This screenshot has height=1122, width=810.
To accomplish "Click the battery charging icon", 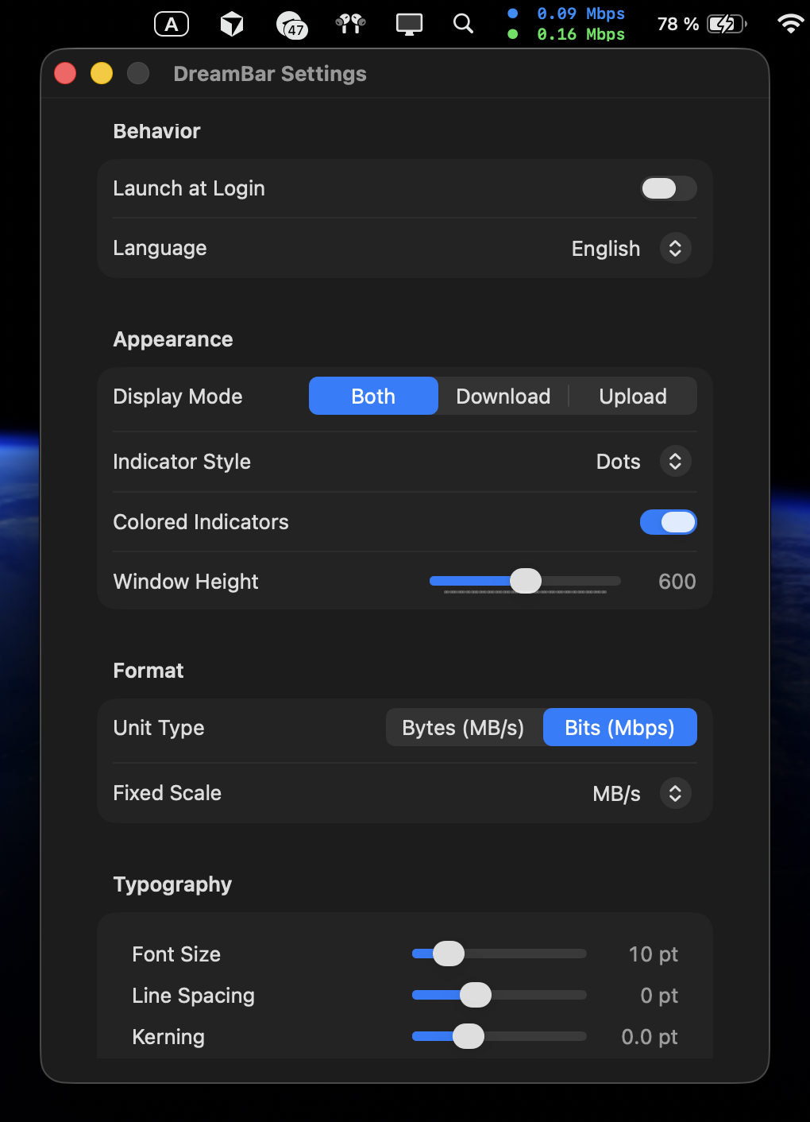I will pos(727,25).
